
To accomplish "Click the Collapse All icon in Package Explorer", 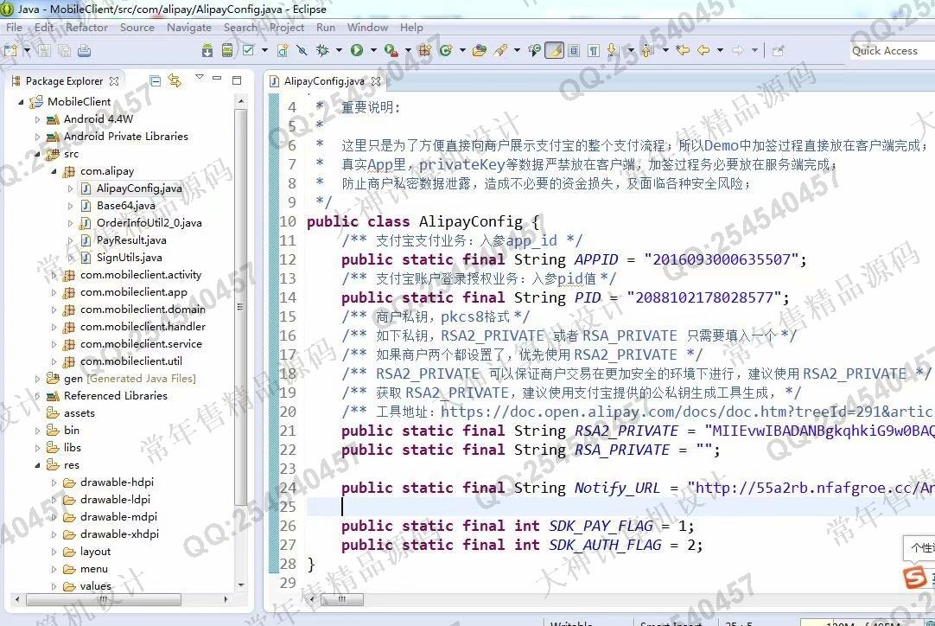I will (x=155, y=80).
